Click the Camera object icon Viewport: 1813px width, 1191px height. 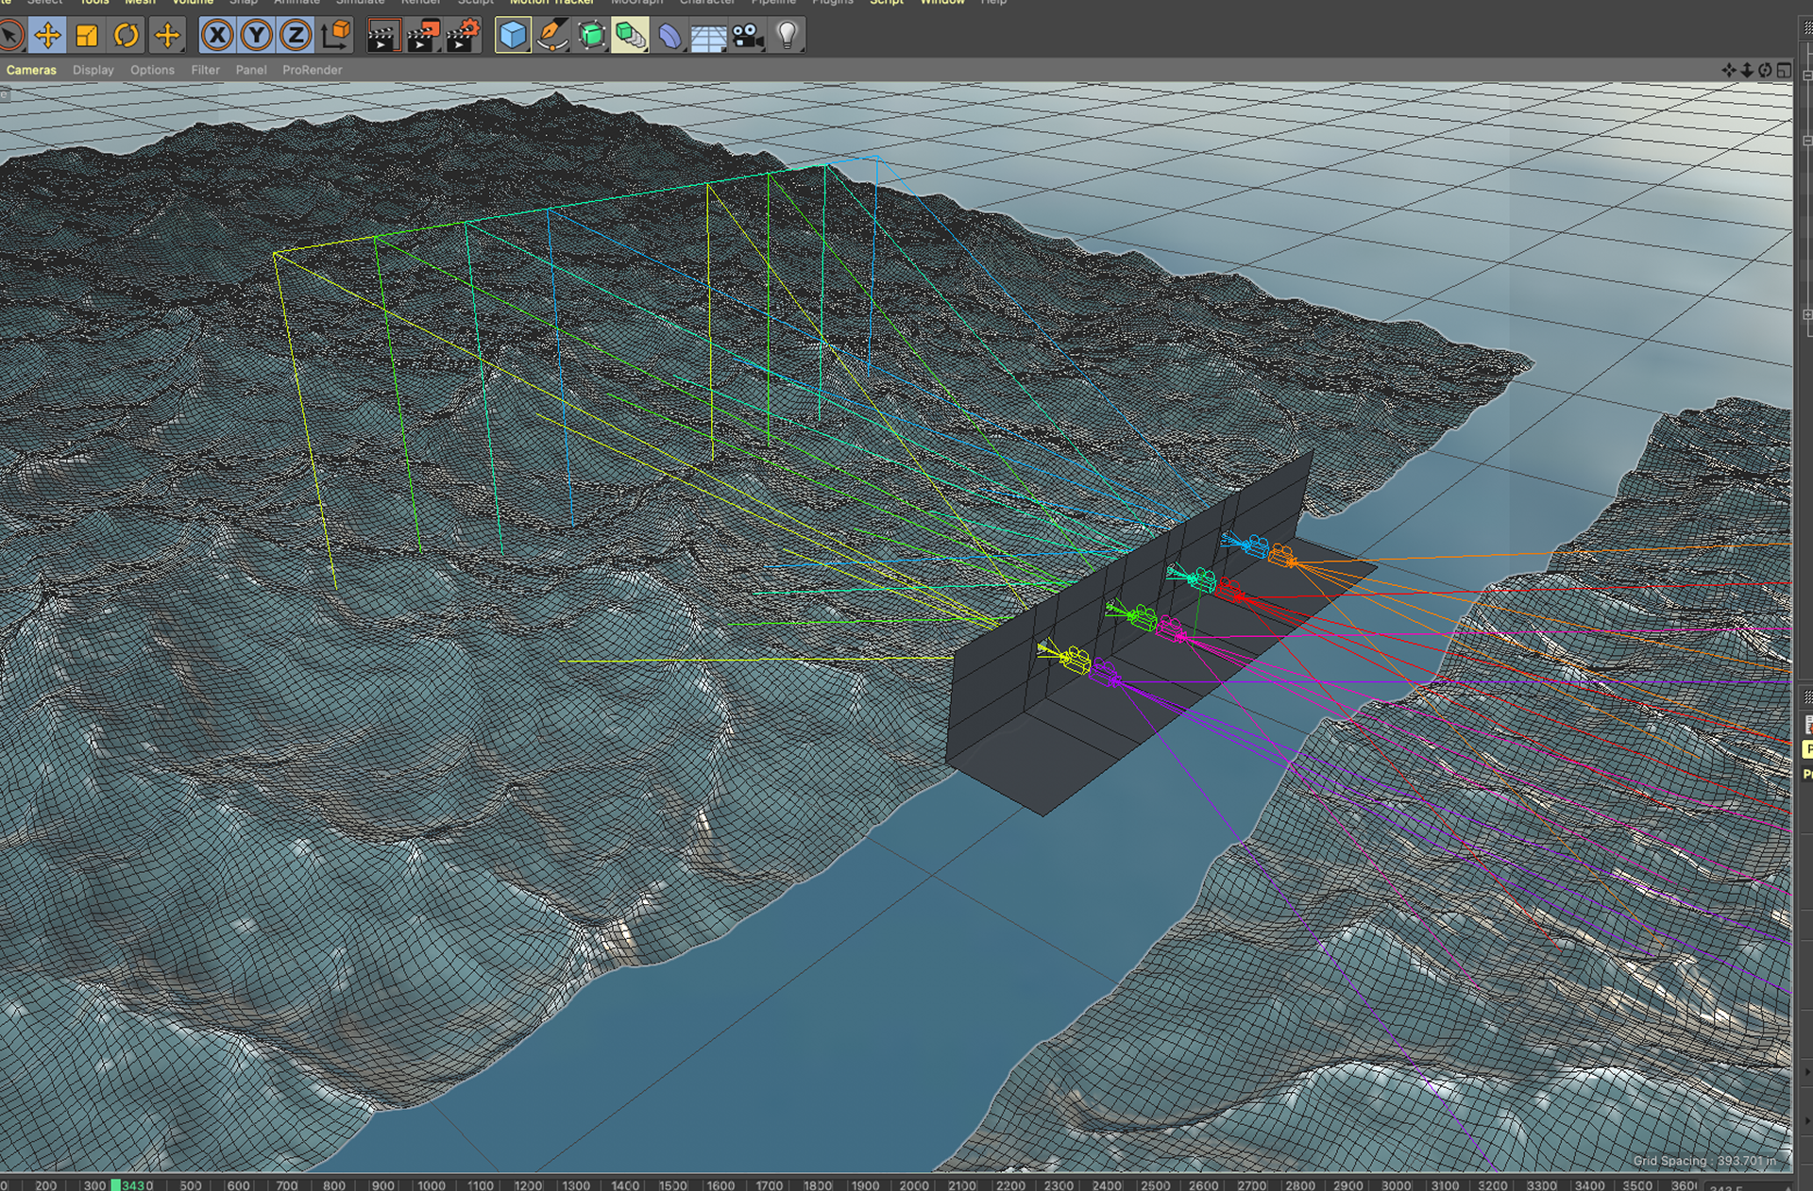point(748,36)
